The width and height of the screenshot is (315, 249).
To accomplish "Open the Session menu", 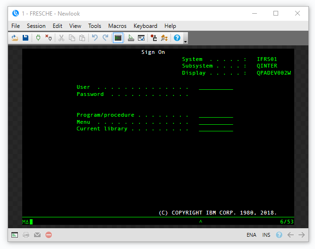I will pyautogui.click(x=36, y=26).
